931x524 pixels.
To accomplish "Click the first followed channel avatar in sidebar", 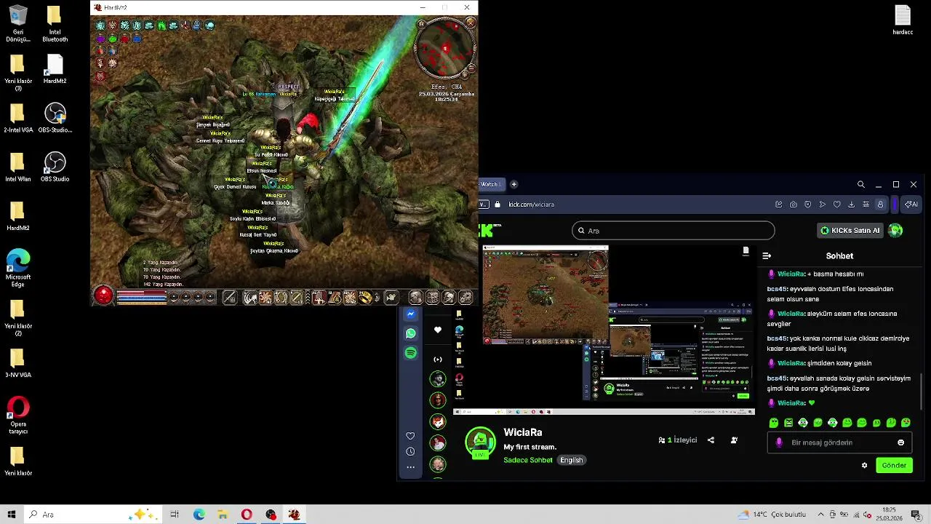I will 438,379.
